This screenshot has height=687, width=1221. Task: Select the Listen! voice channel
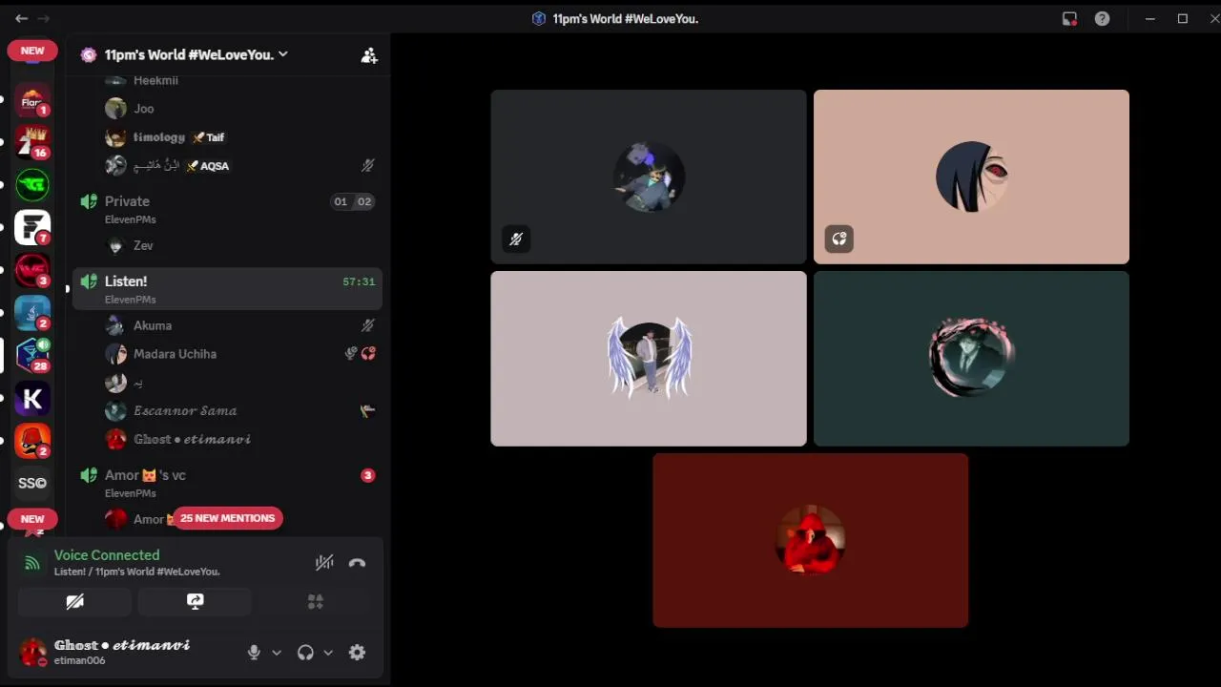(227, 289)
